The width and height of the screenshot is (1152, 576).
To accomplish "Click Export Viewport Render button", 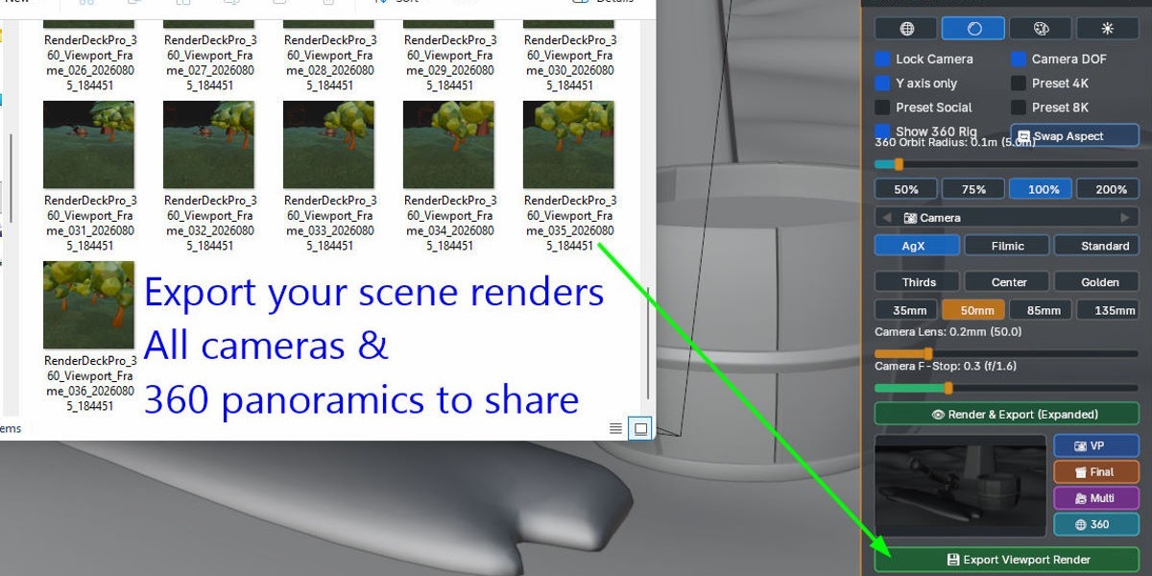I will [x=1006, y=559].
